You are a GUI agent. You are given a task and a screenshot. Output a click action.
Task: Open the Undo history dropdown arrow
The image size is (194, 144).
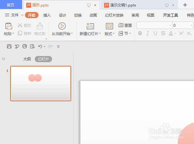45,46
